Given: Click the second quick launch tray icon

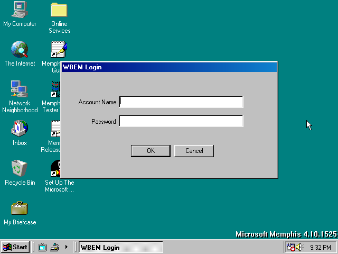Looking at the screenshot, I should point(54,247).
